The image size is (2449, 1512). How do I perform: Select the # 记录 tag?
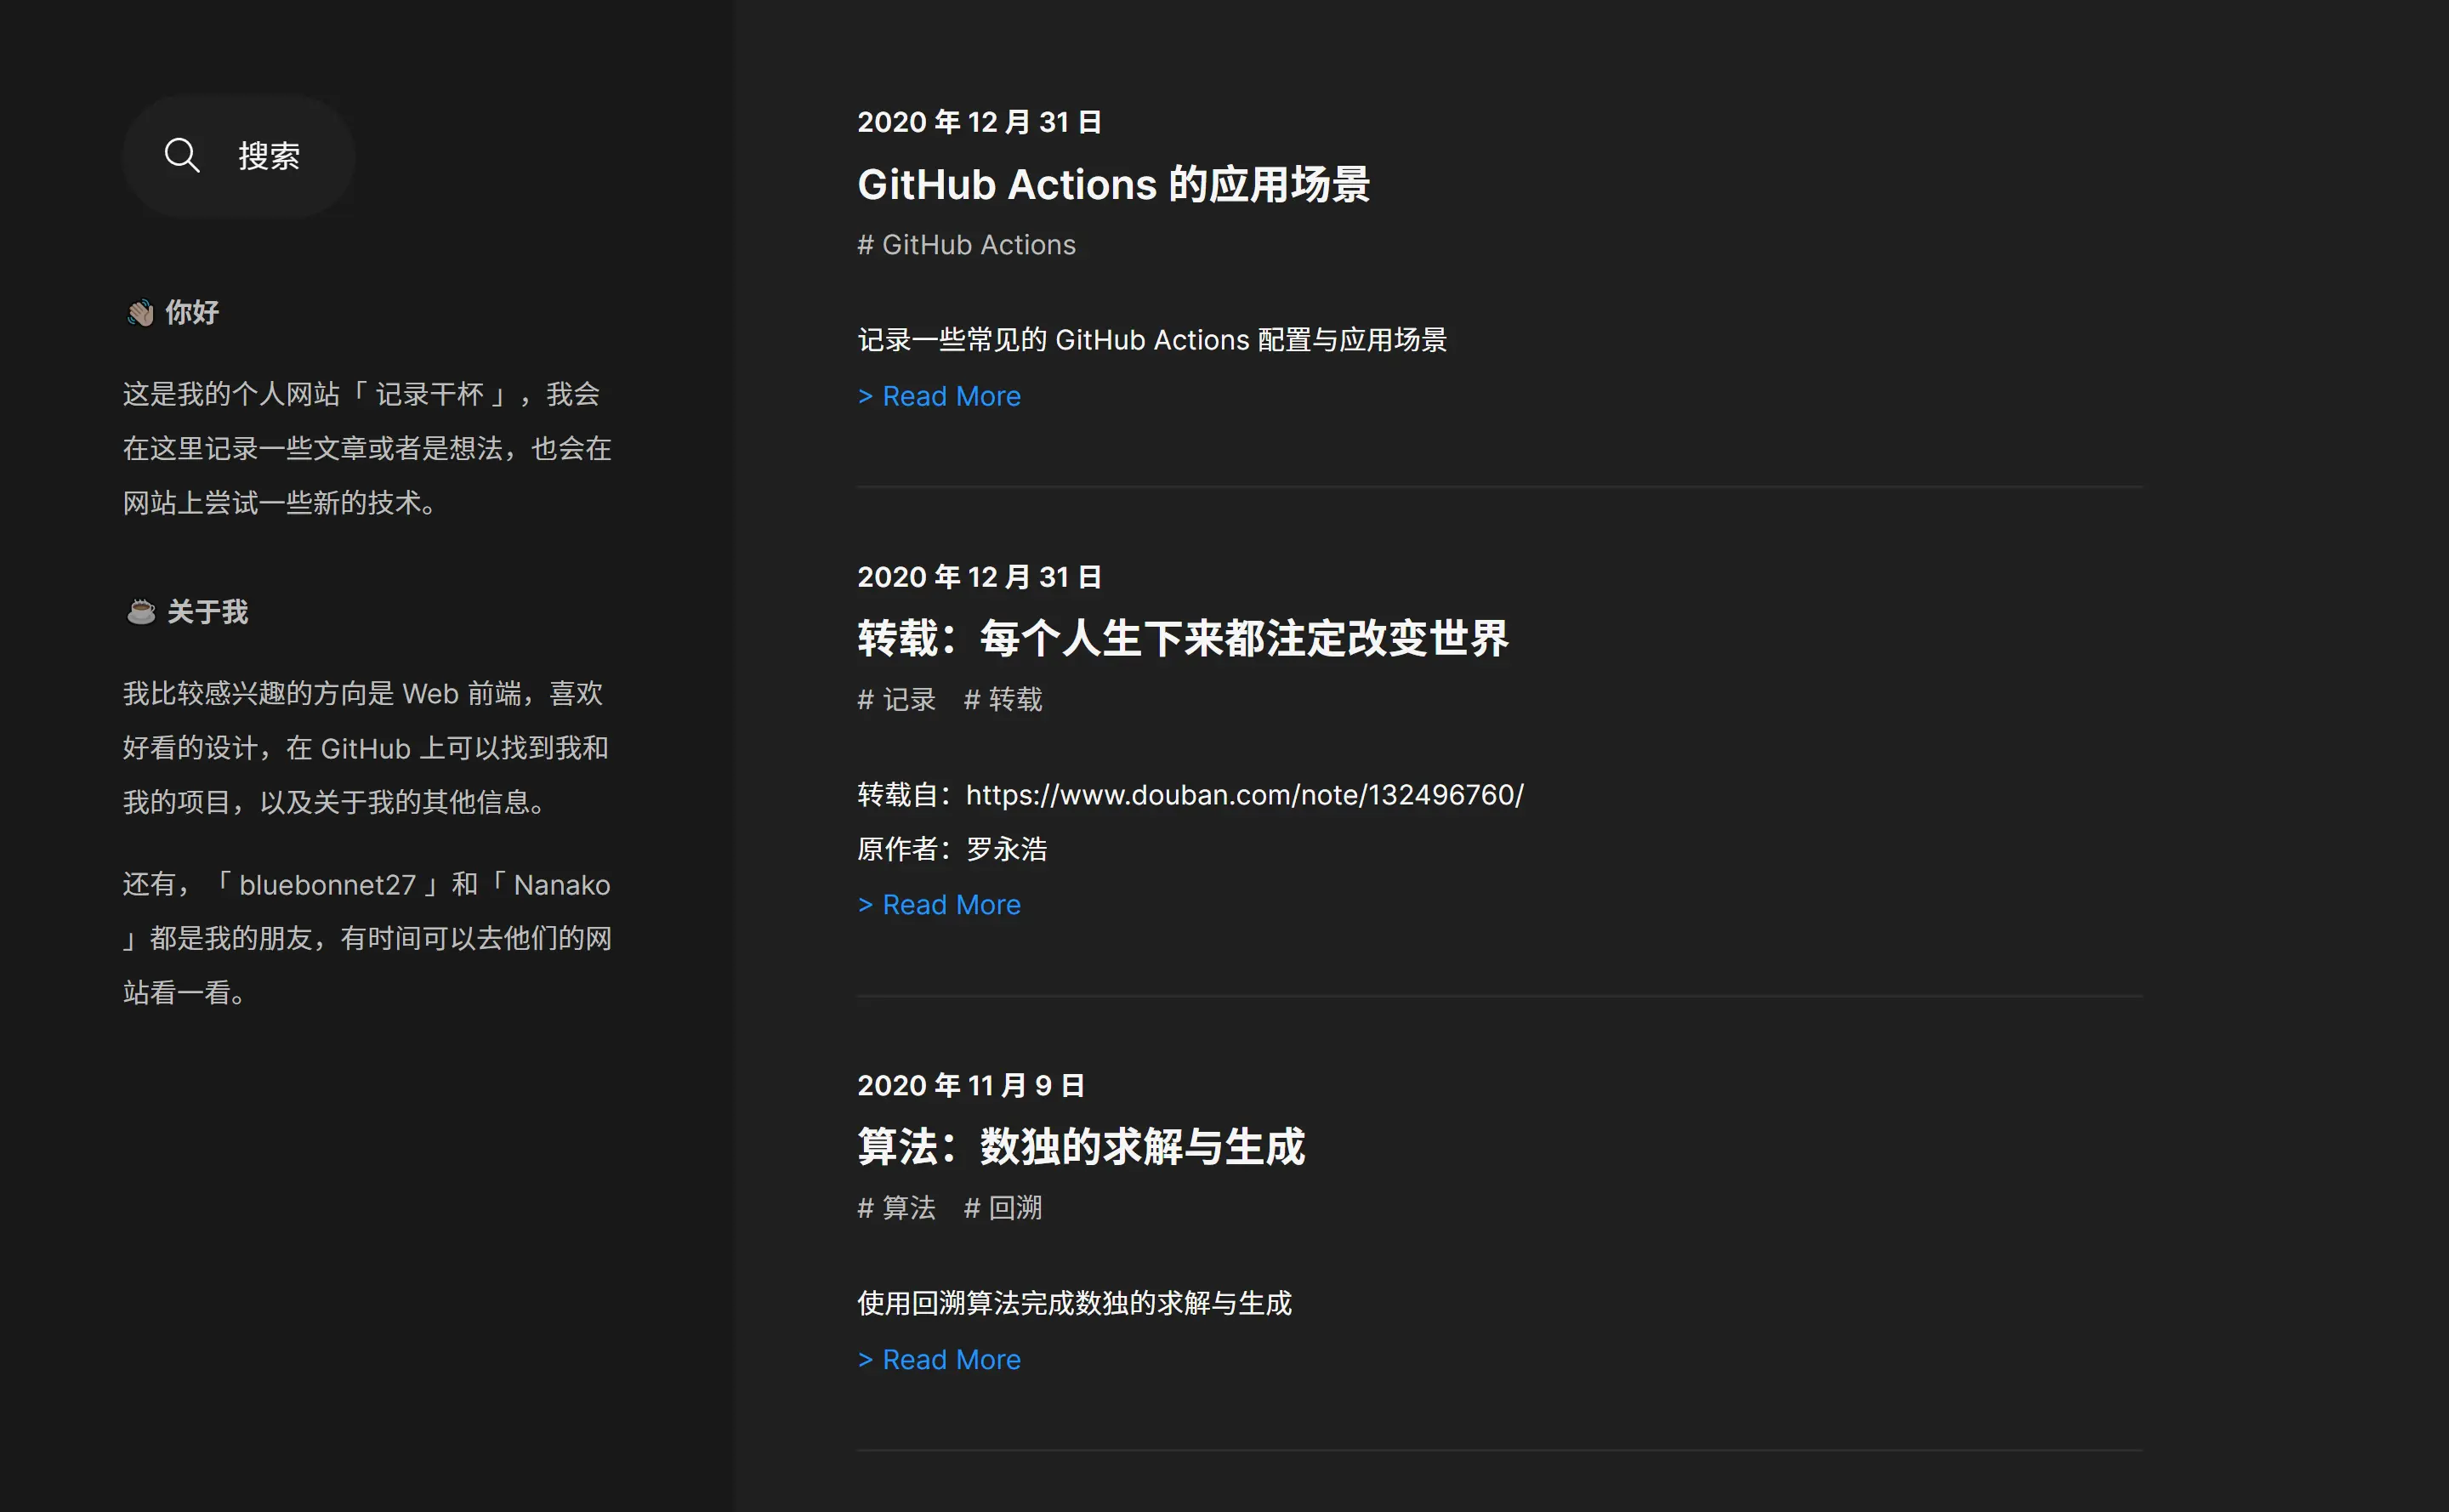[x=896, y=700]
